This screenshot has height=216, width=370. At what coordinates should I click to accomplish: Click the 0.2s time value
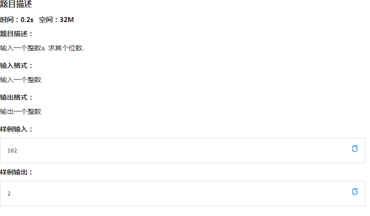point(27,20)
